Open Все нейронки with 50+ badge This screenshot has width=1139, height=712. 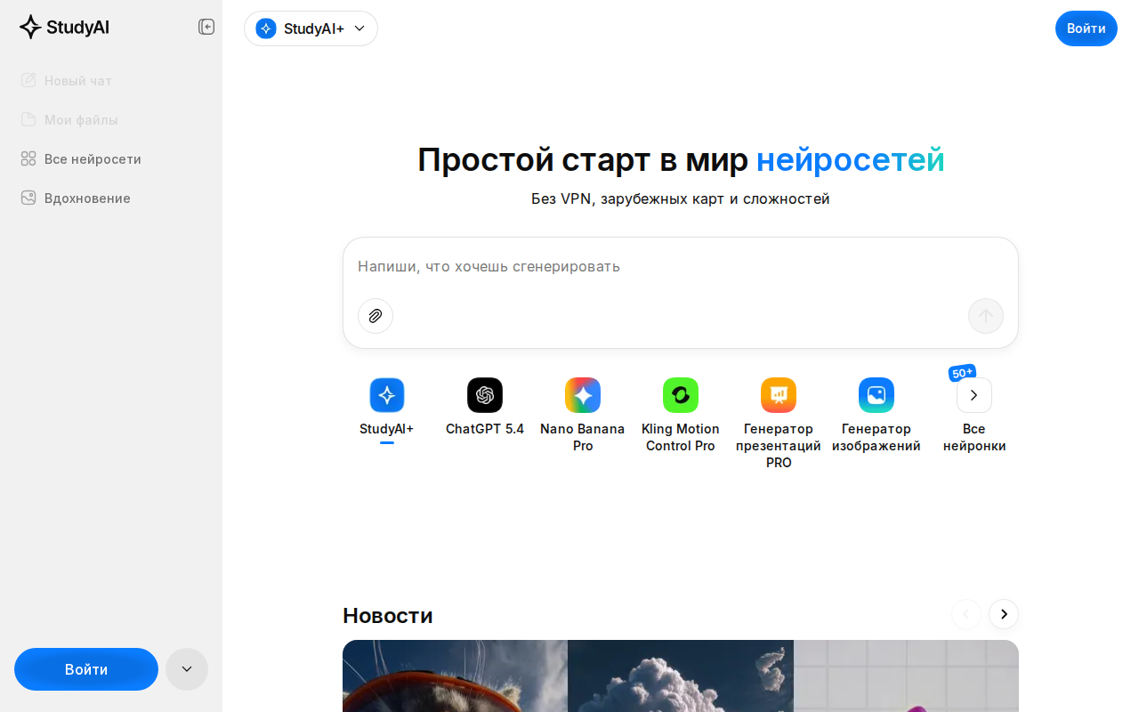[973, 395]
